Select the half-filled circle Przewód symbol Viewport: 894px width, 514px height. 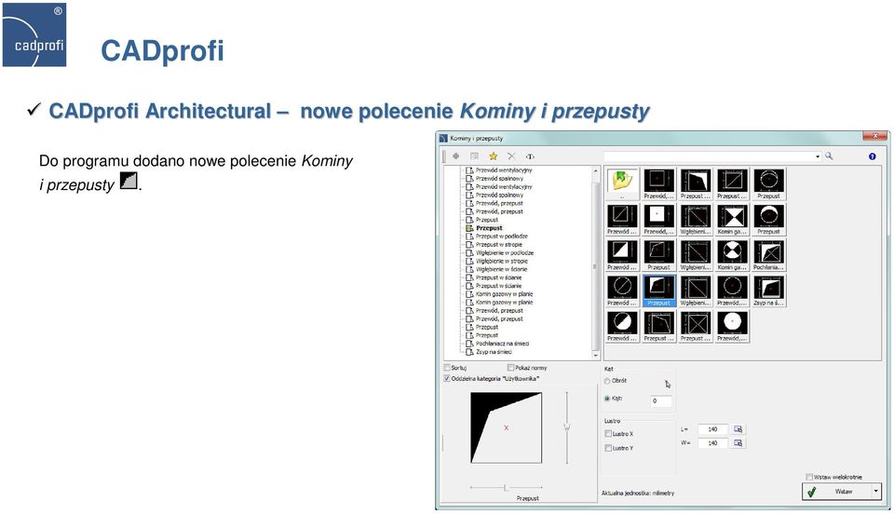622,327
